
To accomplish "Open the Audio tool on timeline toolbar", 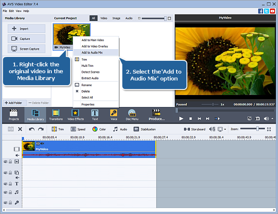I will [120, 129].
